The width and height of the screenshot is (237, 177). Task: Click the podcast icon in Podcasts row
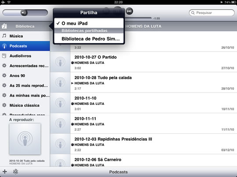click(x=4, y=46)
